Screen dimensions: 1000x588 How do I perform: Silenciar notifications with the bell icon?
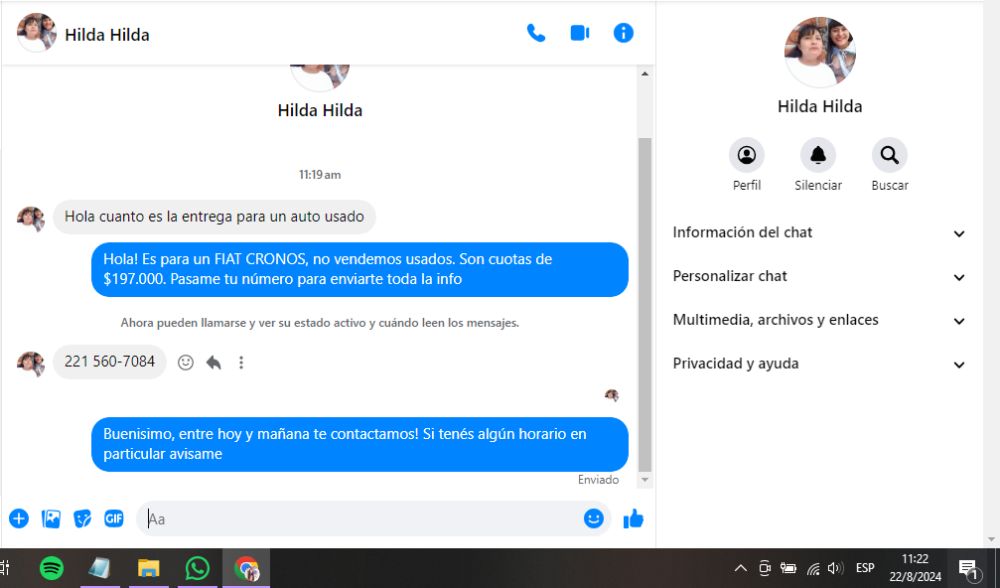(818, 155)
